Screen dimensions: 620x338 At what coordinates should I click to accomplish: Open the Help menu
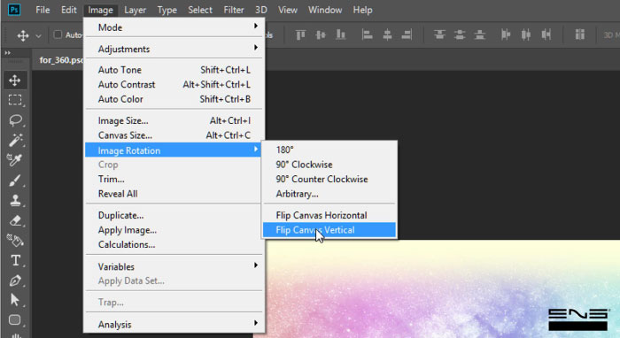click(362, 10)
